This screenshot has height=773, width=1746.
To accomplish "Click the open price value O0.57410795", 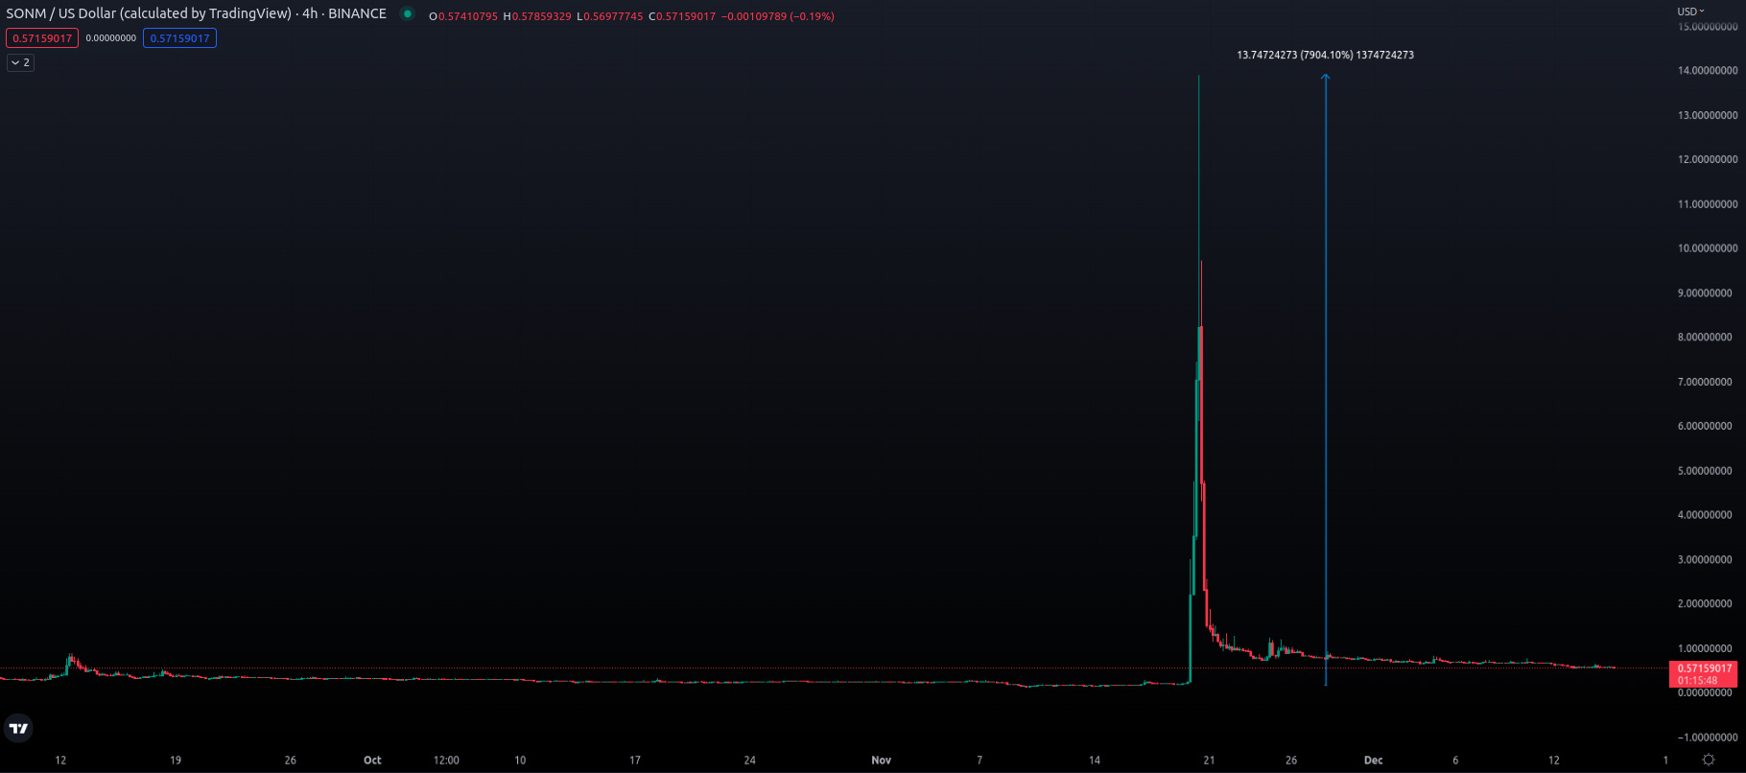I will tap(463, 16).
